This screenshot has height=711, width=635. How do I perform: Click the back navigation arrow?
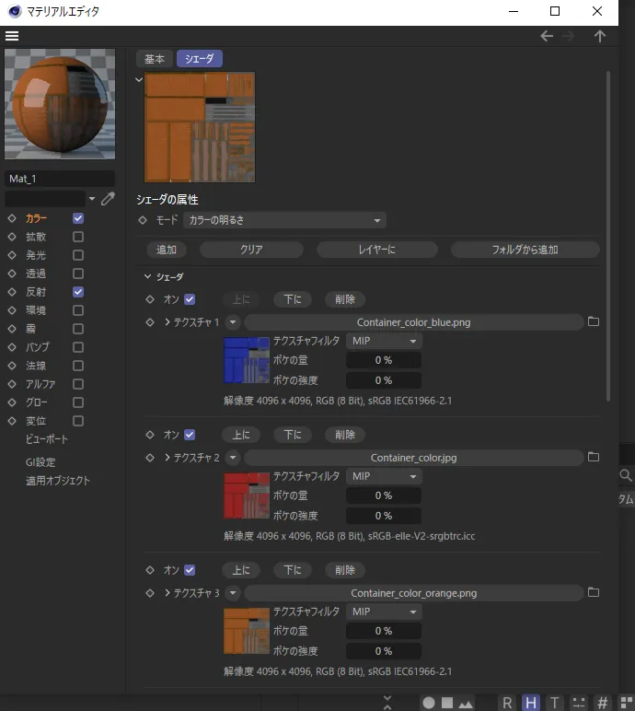[547, 36]
